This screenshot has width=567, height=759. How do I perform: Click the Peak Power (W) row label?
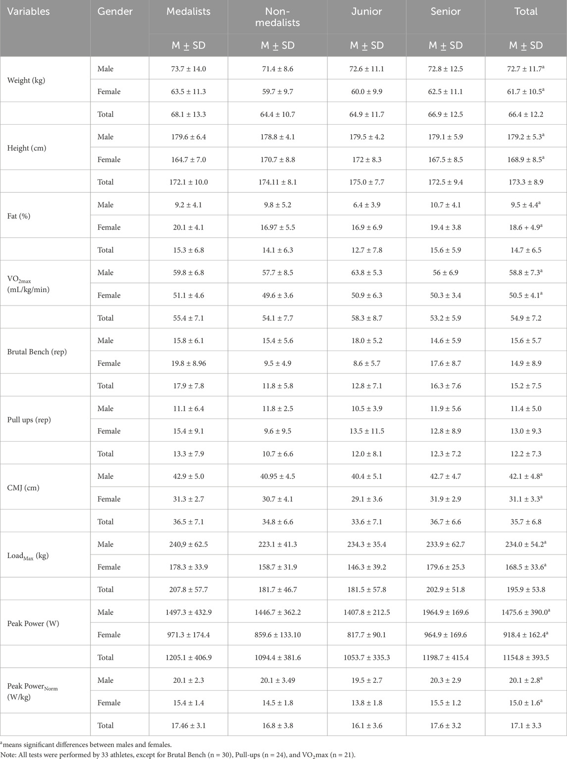click(33, 623)
